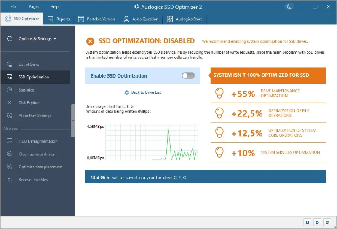
Task: Select Optimize data placement
Action: (x=40, y=167)
